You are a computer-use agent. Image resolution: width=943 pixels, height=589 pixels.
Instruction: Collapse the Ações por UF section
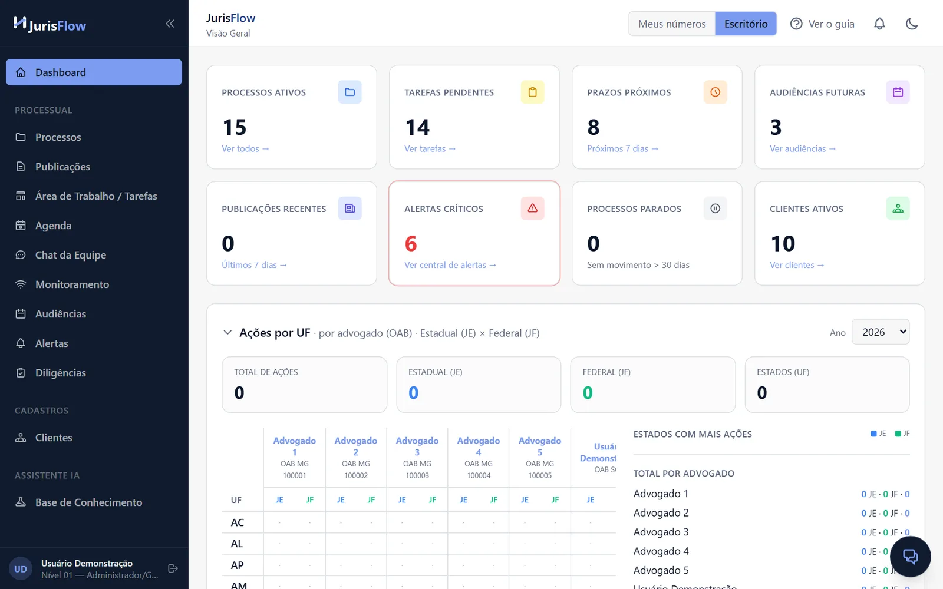227,333
